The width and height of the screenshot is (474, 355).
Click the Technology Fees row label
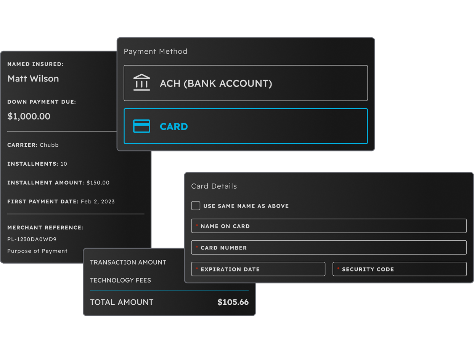pos(121,280)
